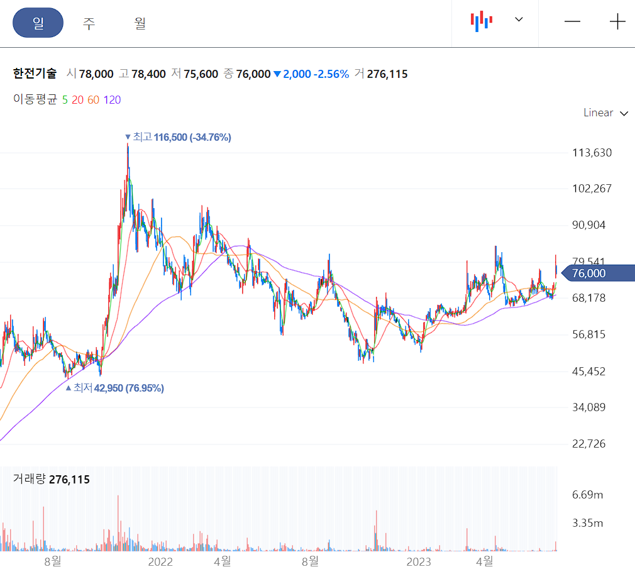Click the 3.35m volume axis label
This screenshot has width=635, height=574.
(x=588, y=523)
